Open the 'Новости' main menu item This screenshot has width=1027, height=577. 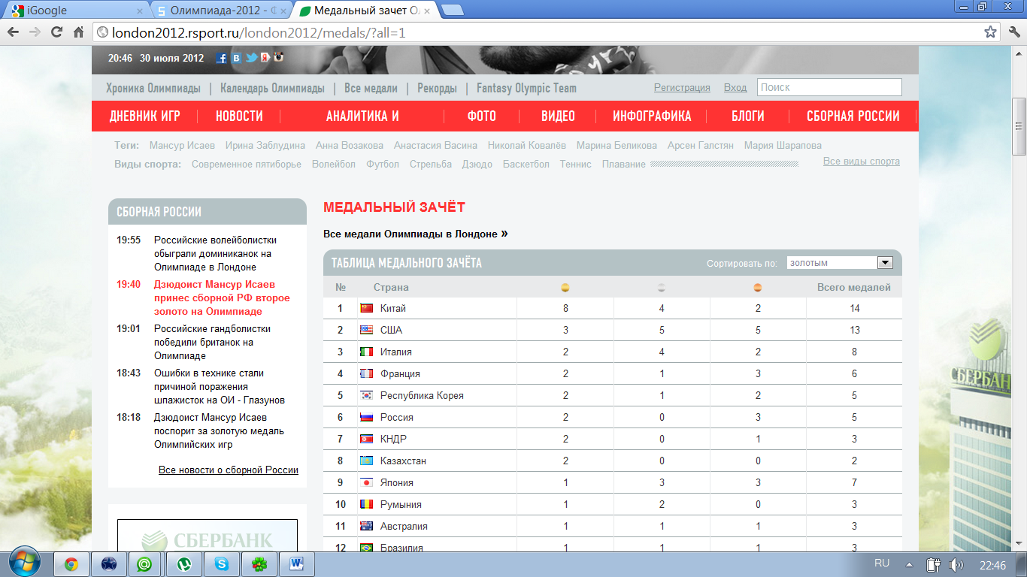[x=239, y=116]
